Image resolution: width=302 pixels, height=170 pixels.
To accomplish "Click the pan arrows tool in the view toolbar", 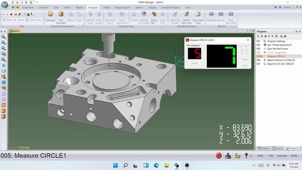I will (3, 65).
